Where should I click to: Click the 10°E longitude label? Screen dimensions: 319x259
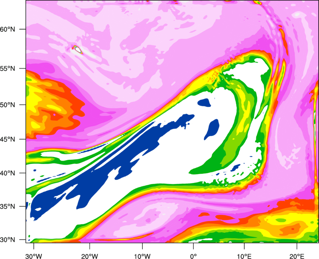tap(244, 256)
